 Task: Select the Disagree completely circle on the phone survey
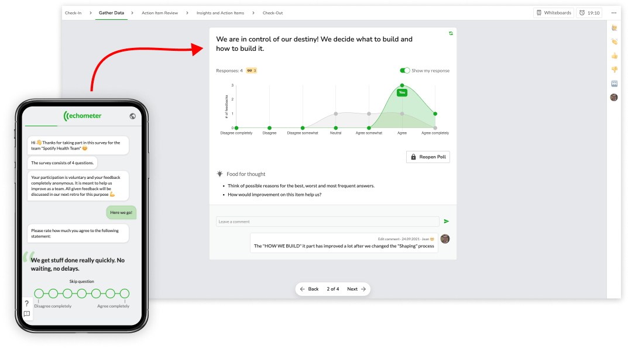[x=39, y=293]
